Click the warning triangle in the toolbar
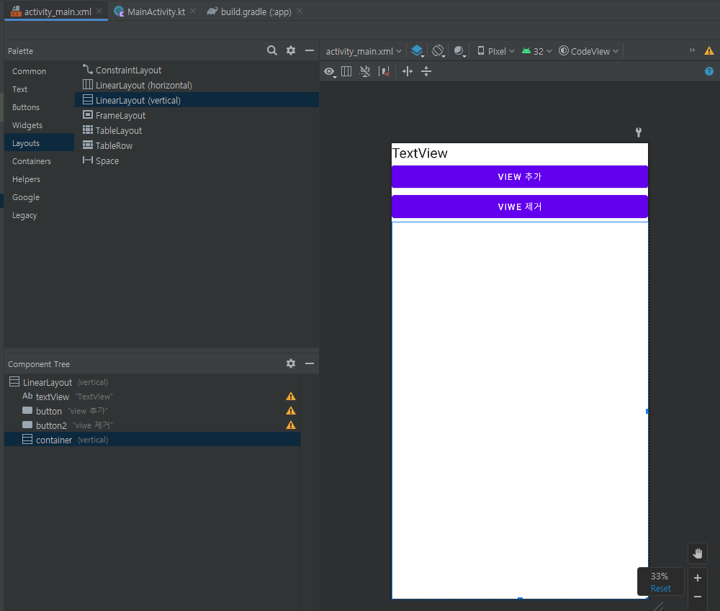Screen dimensions: 720x611 click(709, 51)
